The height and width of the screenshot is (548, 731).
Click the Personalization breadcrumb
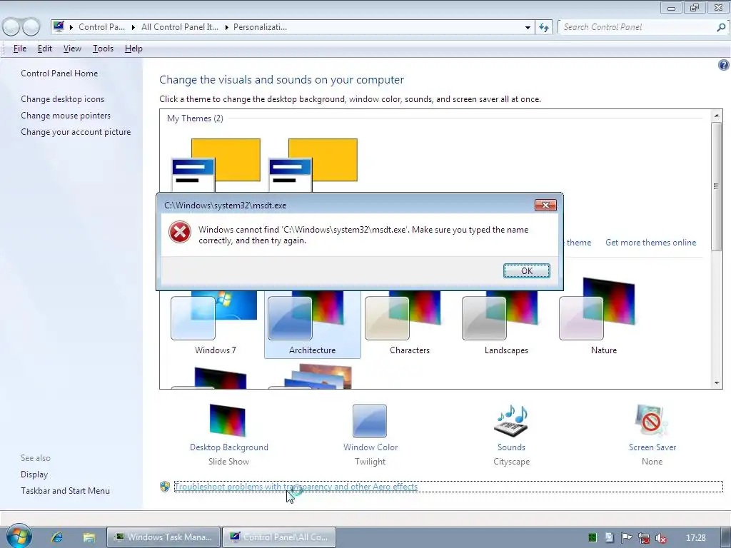click(260, 27)
